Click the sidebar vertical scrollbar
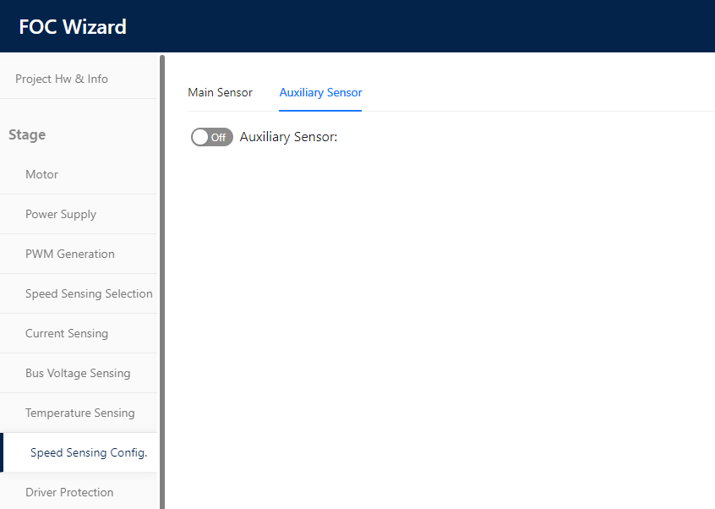 pos(162,282)
